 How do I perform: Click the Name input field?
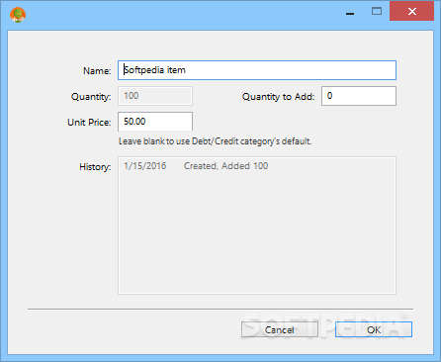click(x=257, y=70)
